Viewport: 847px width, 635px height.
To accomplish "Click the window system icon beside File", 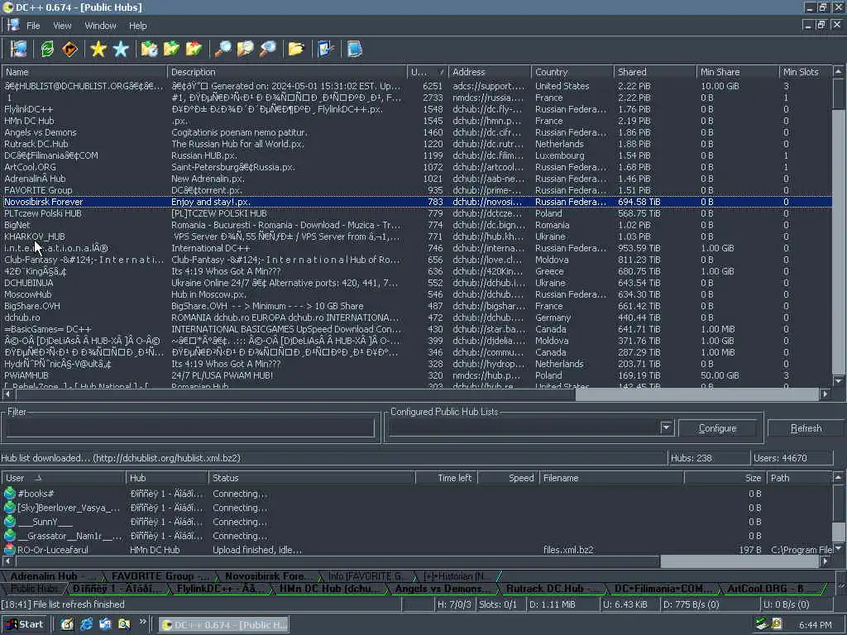I will (13, 25).
